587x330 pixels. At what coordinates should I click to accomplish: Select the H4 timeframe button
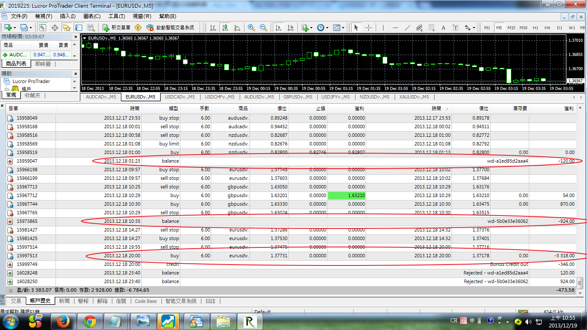[x=547, y=28]
